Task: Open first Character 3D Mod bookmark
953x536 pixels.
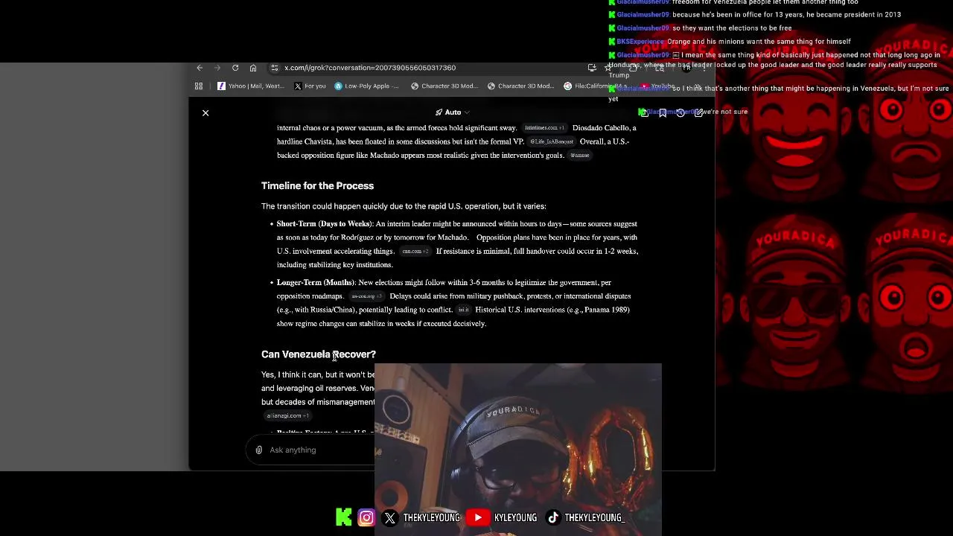Action: tap(444, 86)
